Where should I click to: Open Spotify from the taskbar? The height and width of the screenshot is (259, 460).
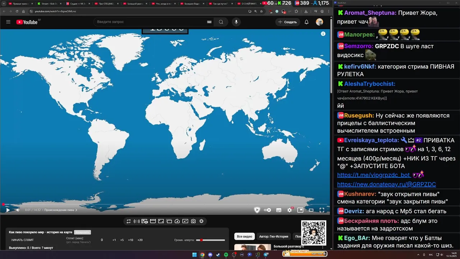pyautogui.click(x=226, y=255)
